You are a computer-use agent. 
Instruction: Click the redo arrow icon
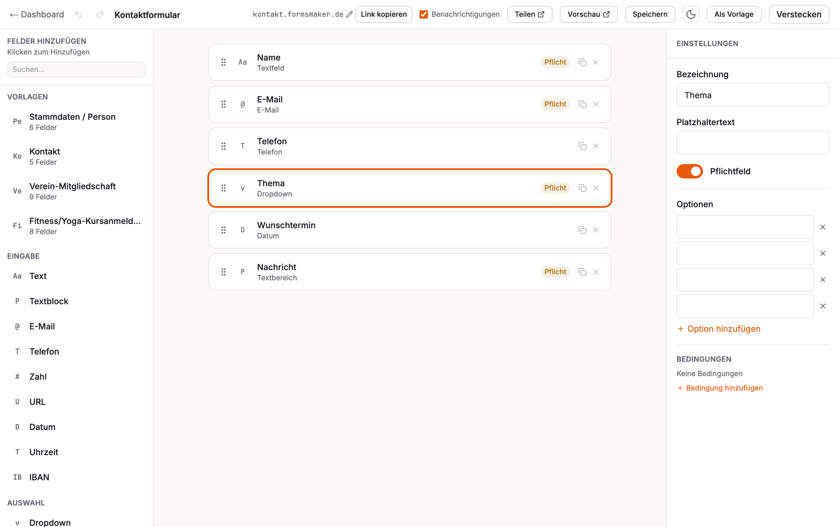coord(100,14)
